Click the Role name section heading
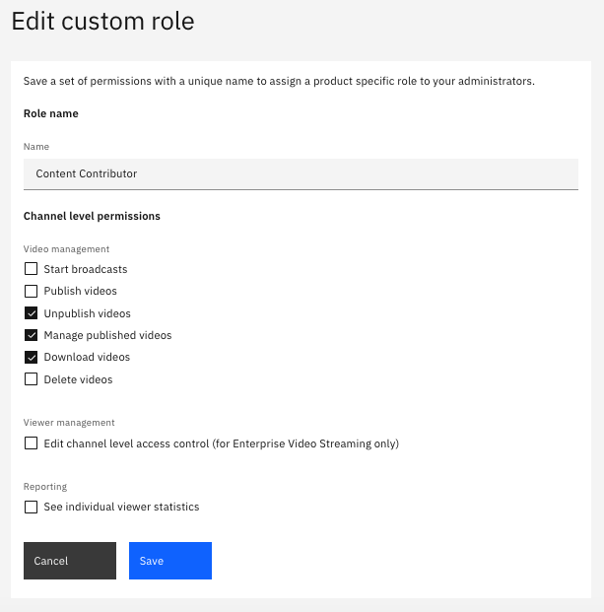 click(x=51, y=113)
